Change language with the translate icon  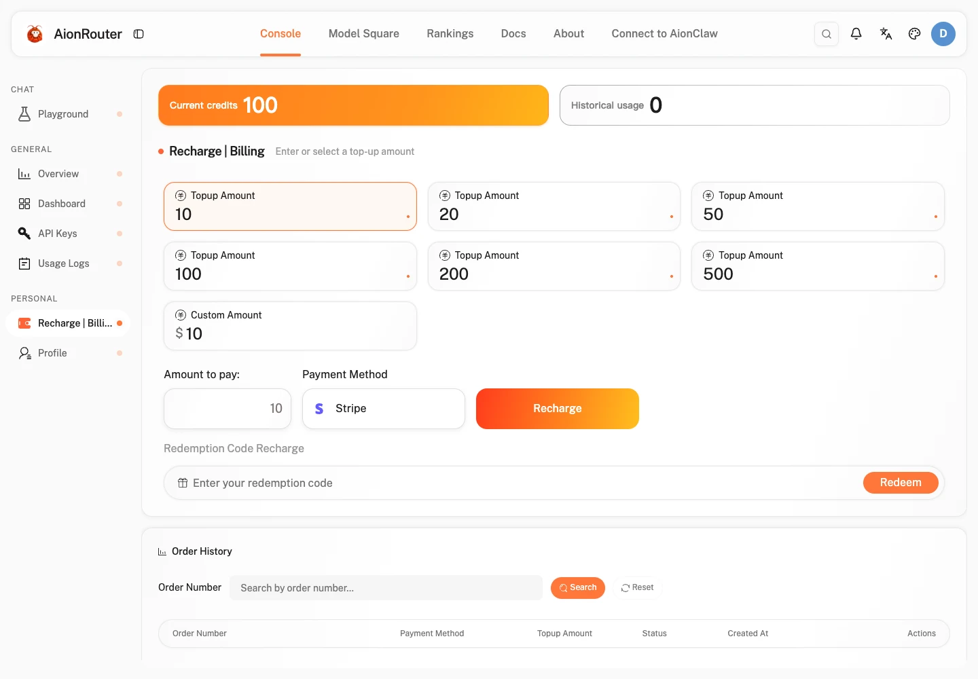886,34
